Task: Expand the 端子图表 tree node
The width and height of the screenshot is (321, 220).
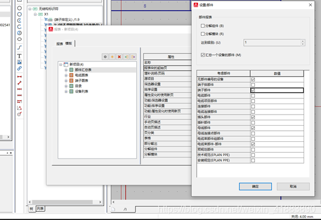Action: pos(66,80)
